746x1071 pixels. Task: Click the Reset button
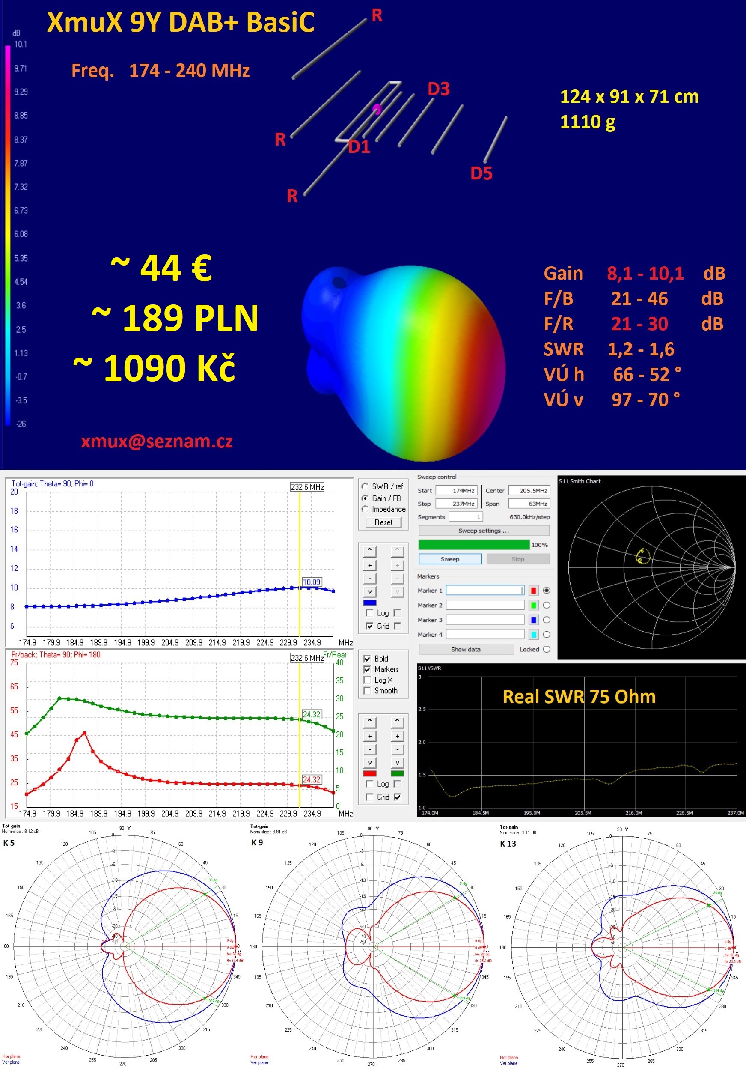(383, 522)
